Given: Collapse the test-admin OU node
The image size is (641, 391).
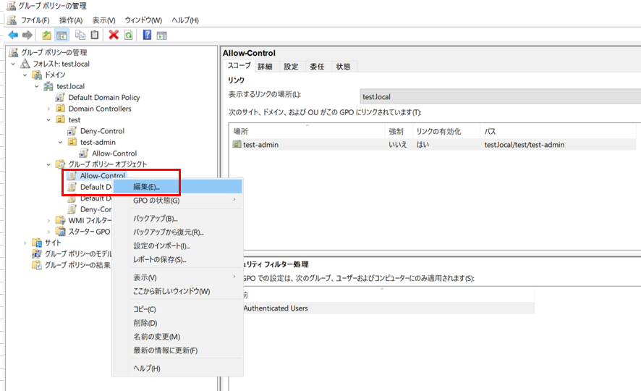Looking at the screenshot, I should 61,143.
